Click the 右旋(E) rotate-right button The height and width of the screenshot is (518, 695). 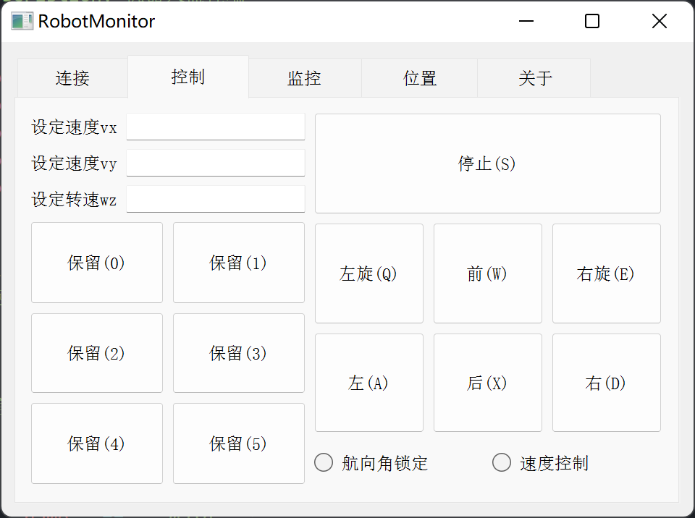click(607, 273)
